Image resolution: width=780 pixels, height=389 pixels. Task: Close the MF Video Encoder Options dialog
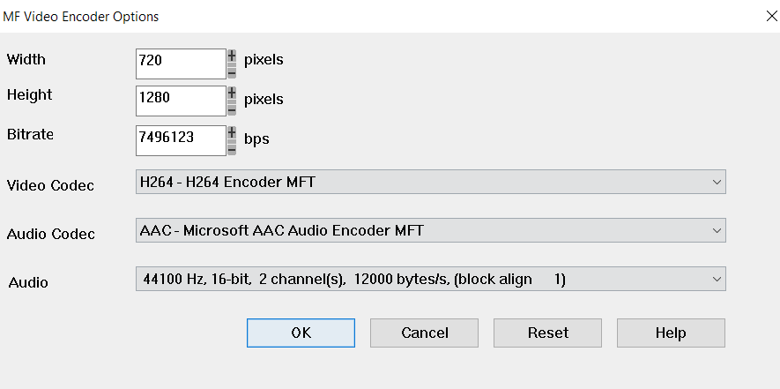coord(771,16)
